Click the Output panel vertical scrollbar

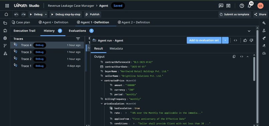[x=254, y=69]
